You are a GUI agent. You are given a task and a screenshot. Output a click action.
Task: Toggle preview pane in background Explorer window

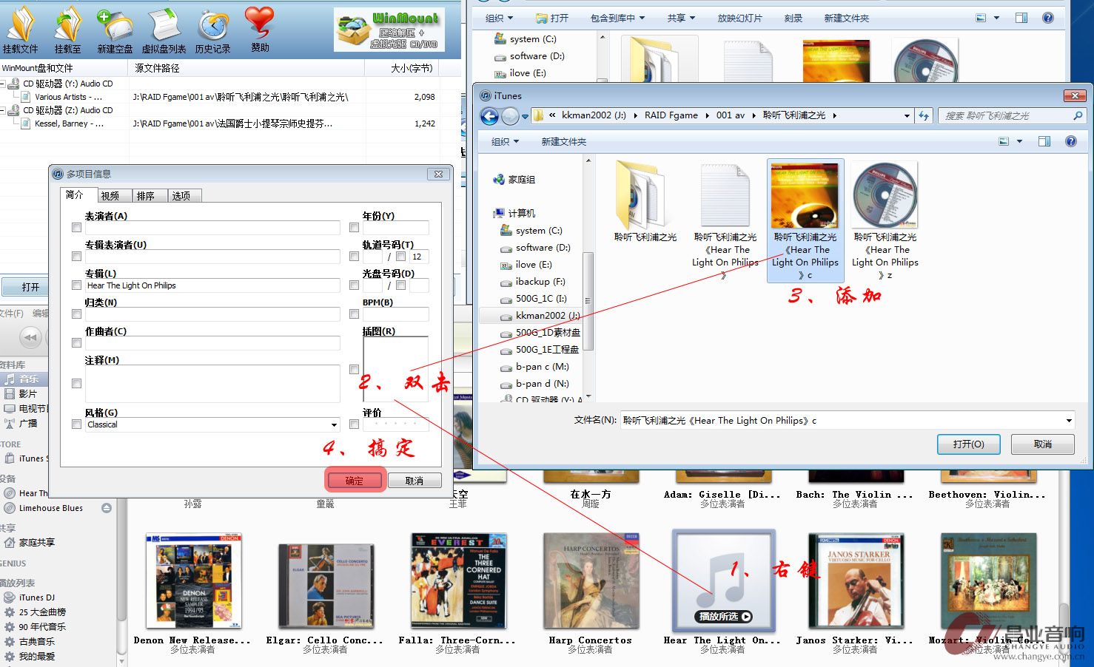tap(1021, 18)
